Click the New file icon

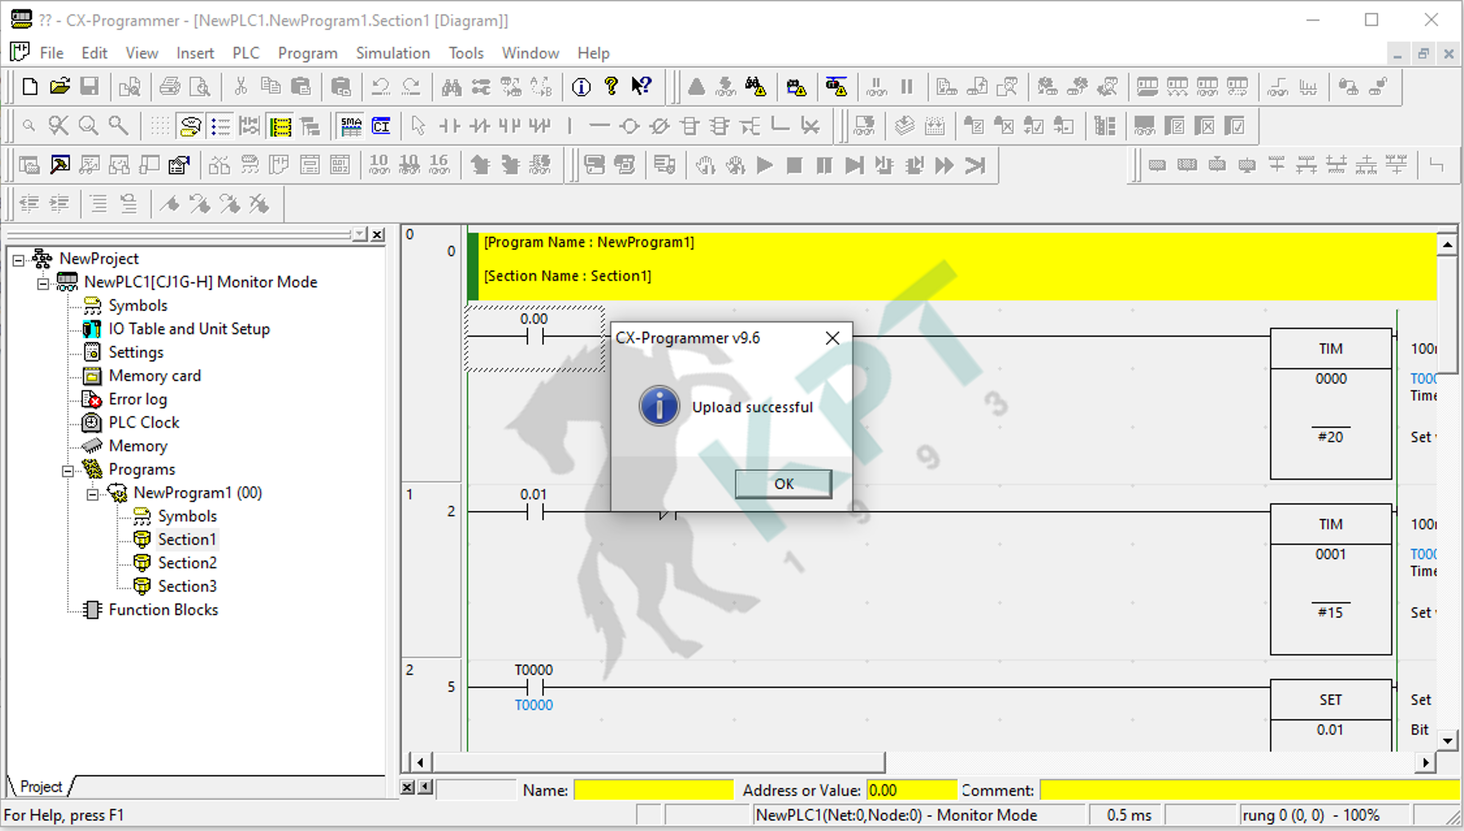point(30,87)
